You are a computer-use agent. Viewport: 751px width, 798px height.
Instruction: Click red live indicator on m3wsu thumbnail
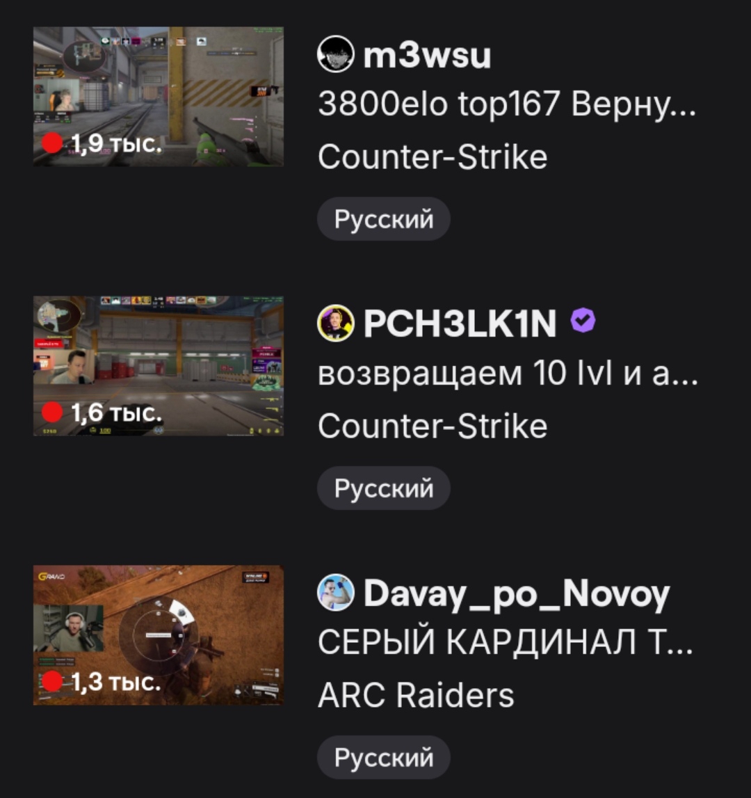52,143
